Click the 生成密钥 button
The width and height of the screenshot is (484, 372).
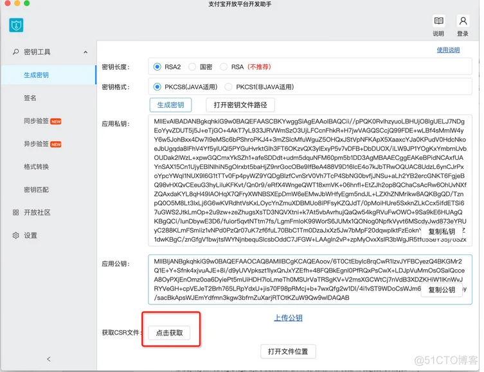170,105
